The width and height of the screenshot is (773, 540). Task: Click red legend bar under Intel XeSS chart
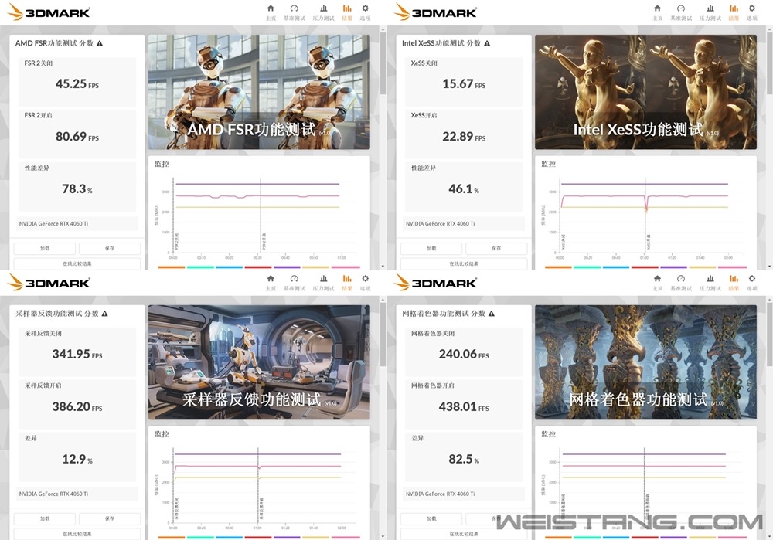point(645,267)
